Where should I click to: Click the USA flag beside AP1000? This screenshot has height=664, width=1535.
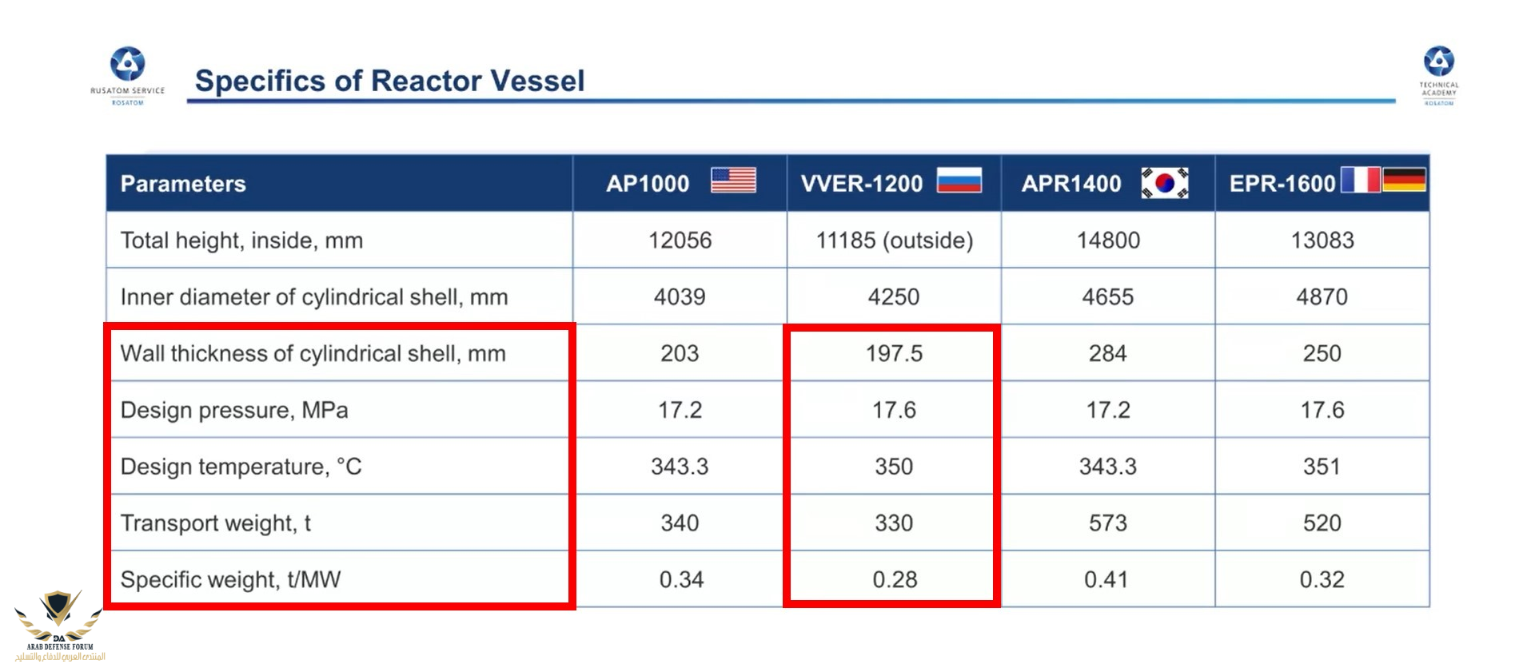coord(733,181)
